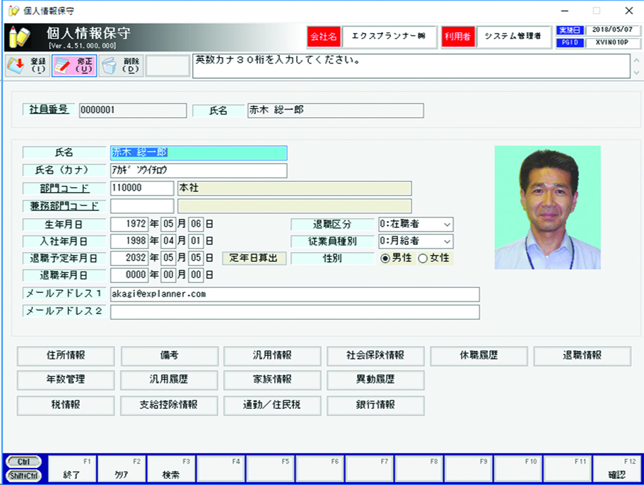Click the 削除 (D) delete icon

(x=121, y=66)
